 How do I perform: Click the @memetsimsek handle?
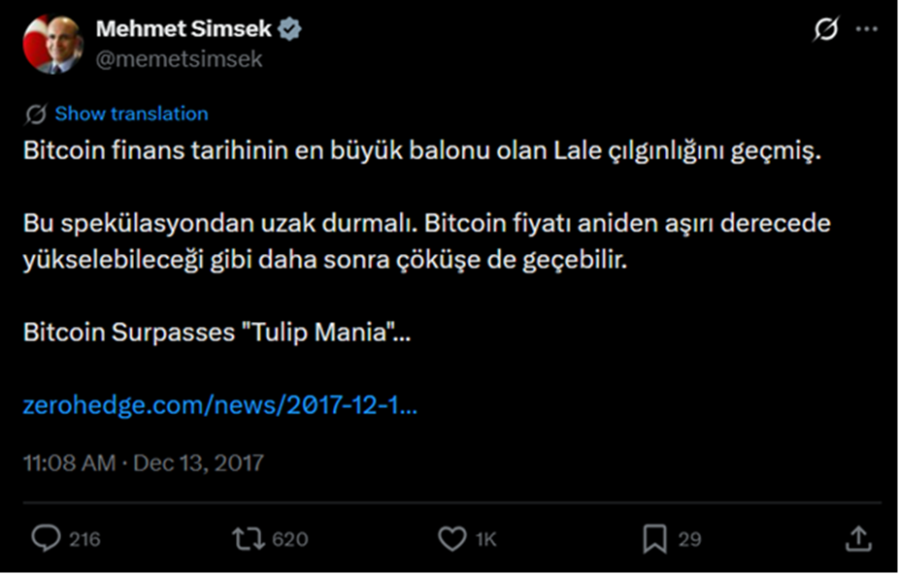pyautogui.click(x=179, y=59)
